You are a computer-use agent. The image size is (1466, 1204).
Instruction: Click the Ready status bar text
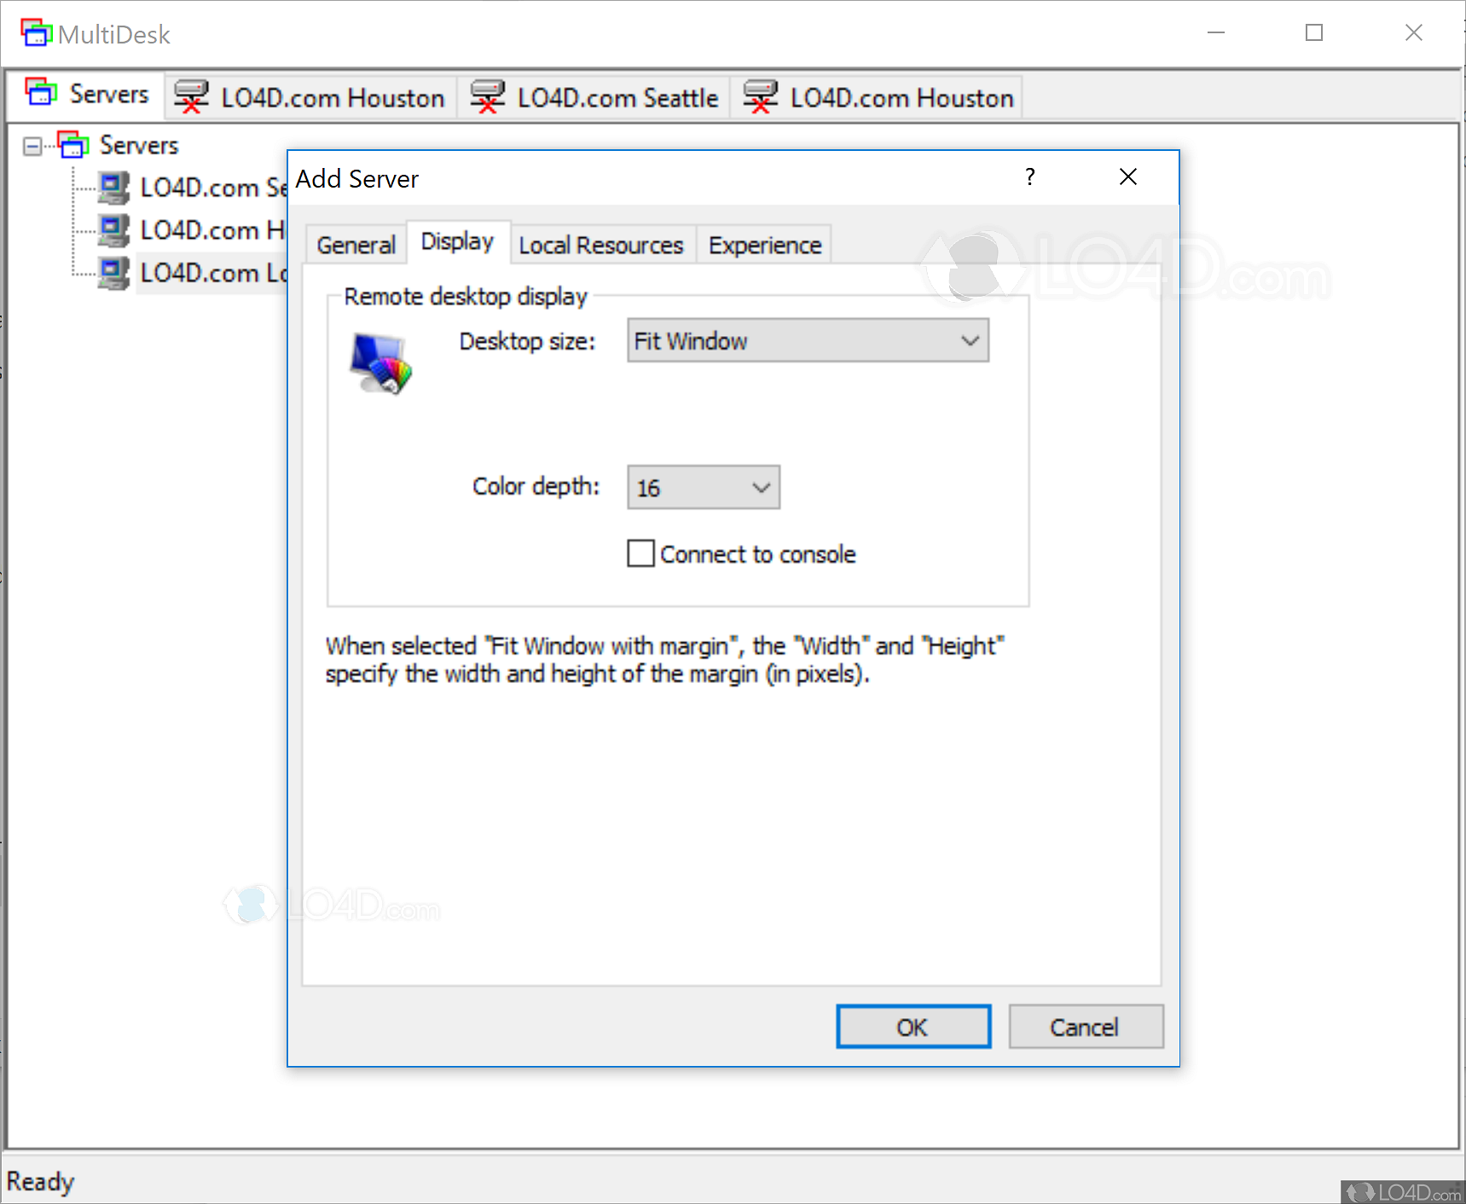pyautogui.click(x=41, y=1181)
